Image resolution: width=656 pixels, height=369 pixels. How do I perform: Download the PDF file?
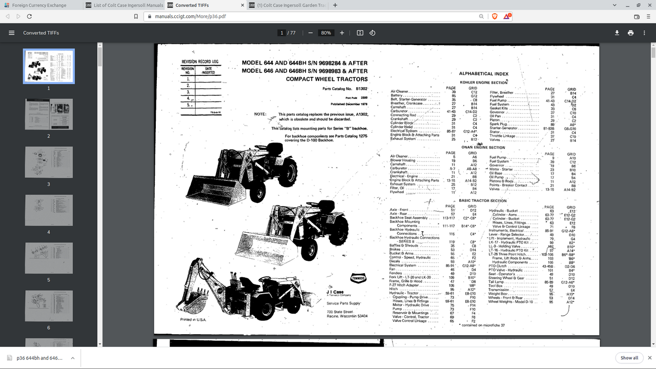617,33
